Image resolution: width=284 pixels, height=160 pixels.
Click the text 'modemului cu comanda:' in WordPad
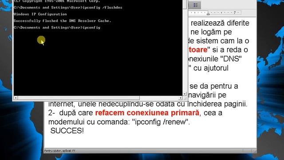click(x=89, y=122)
